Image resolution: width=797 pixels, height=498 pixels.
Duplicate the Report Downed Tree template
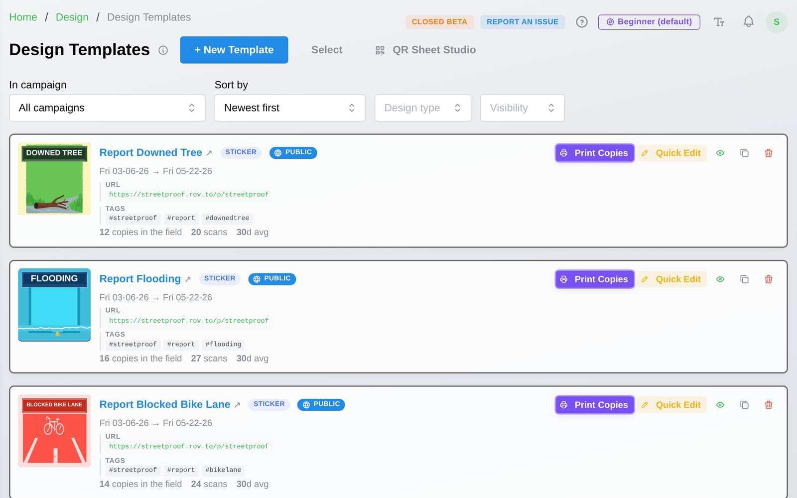pyautogui.click(x=744, y=153)
